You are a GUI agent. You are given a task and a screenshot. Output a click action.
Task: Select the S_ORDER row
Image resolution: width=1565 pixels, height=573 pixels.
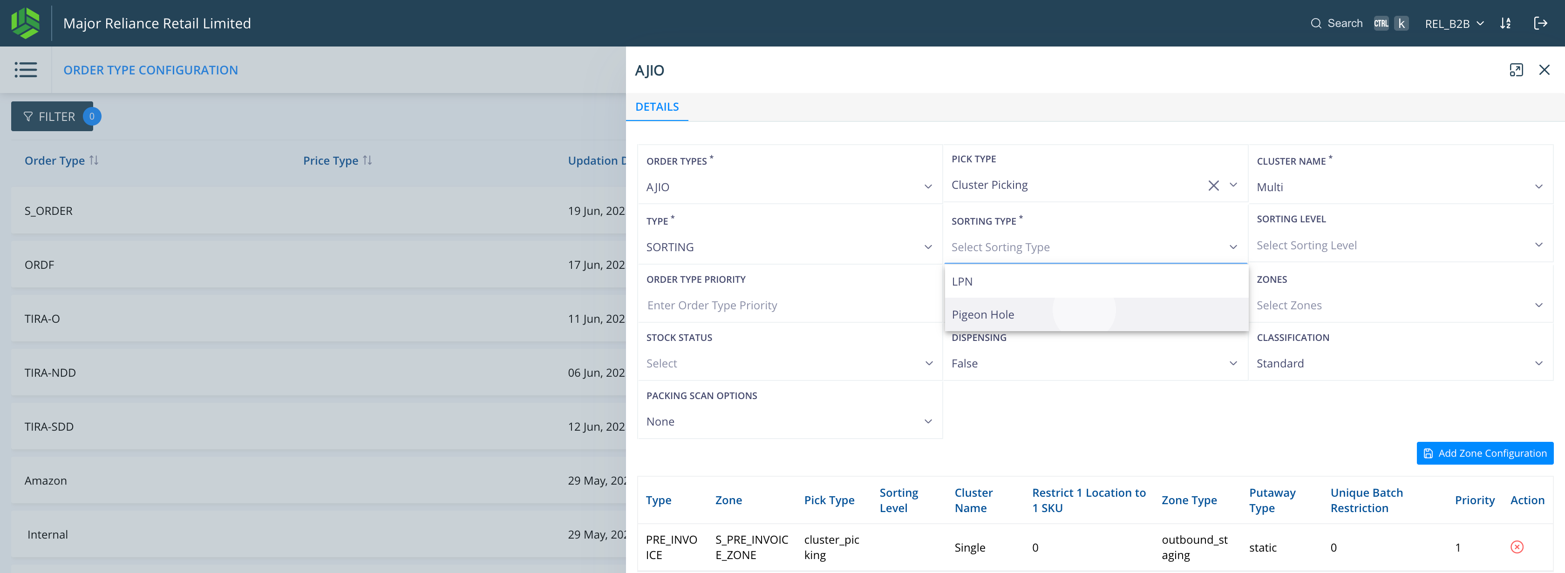click(x=318, y=210)
